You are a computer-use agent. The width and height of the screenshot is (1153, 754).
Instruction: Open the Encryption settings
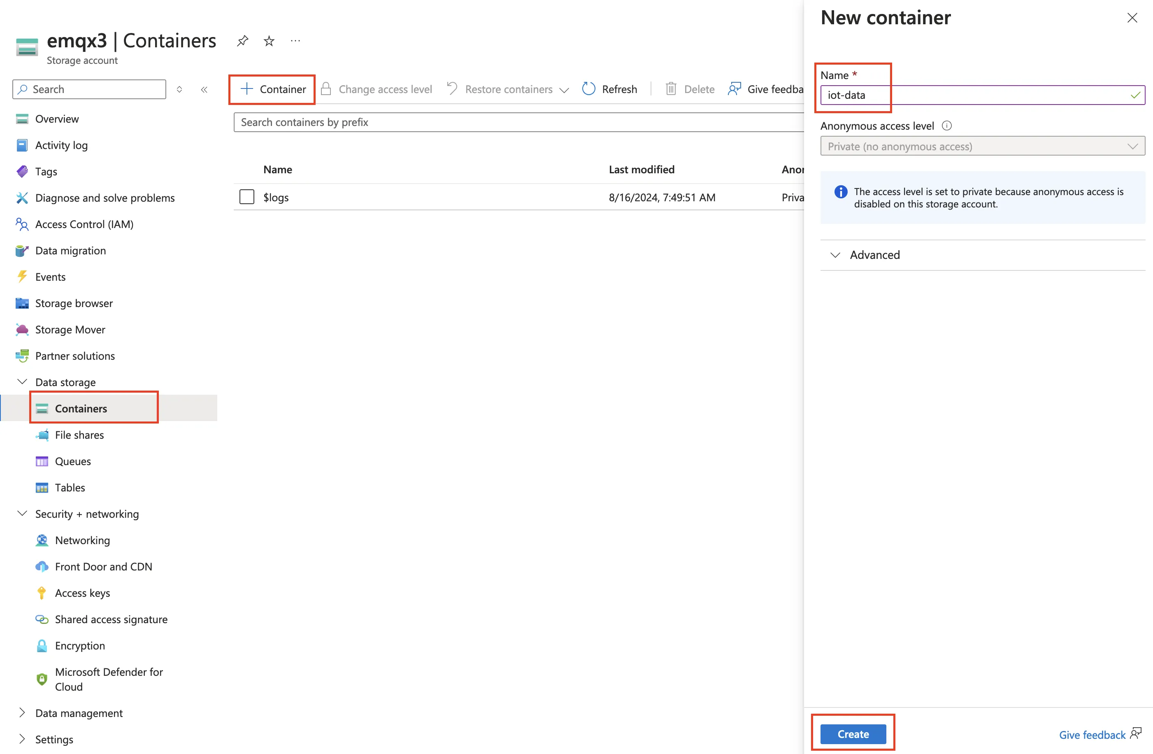(x=79, y=645)
